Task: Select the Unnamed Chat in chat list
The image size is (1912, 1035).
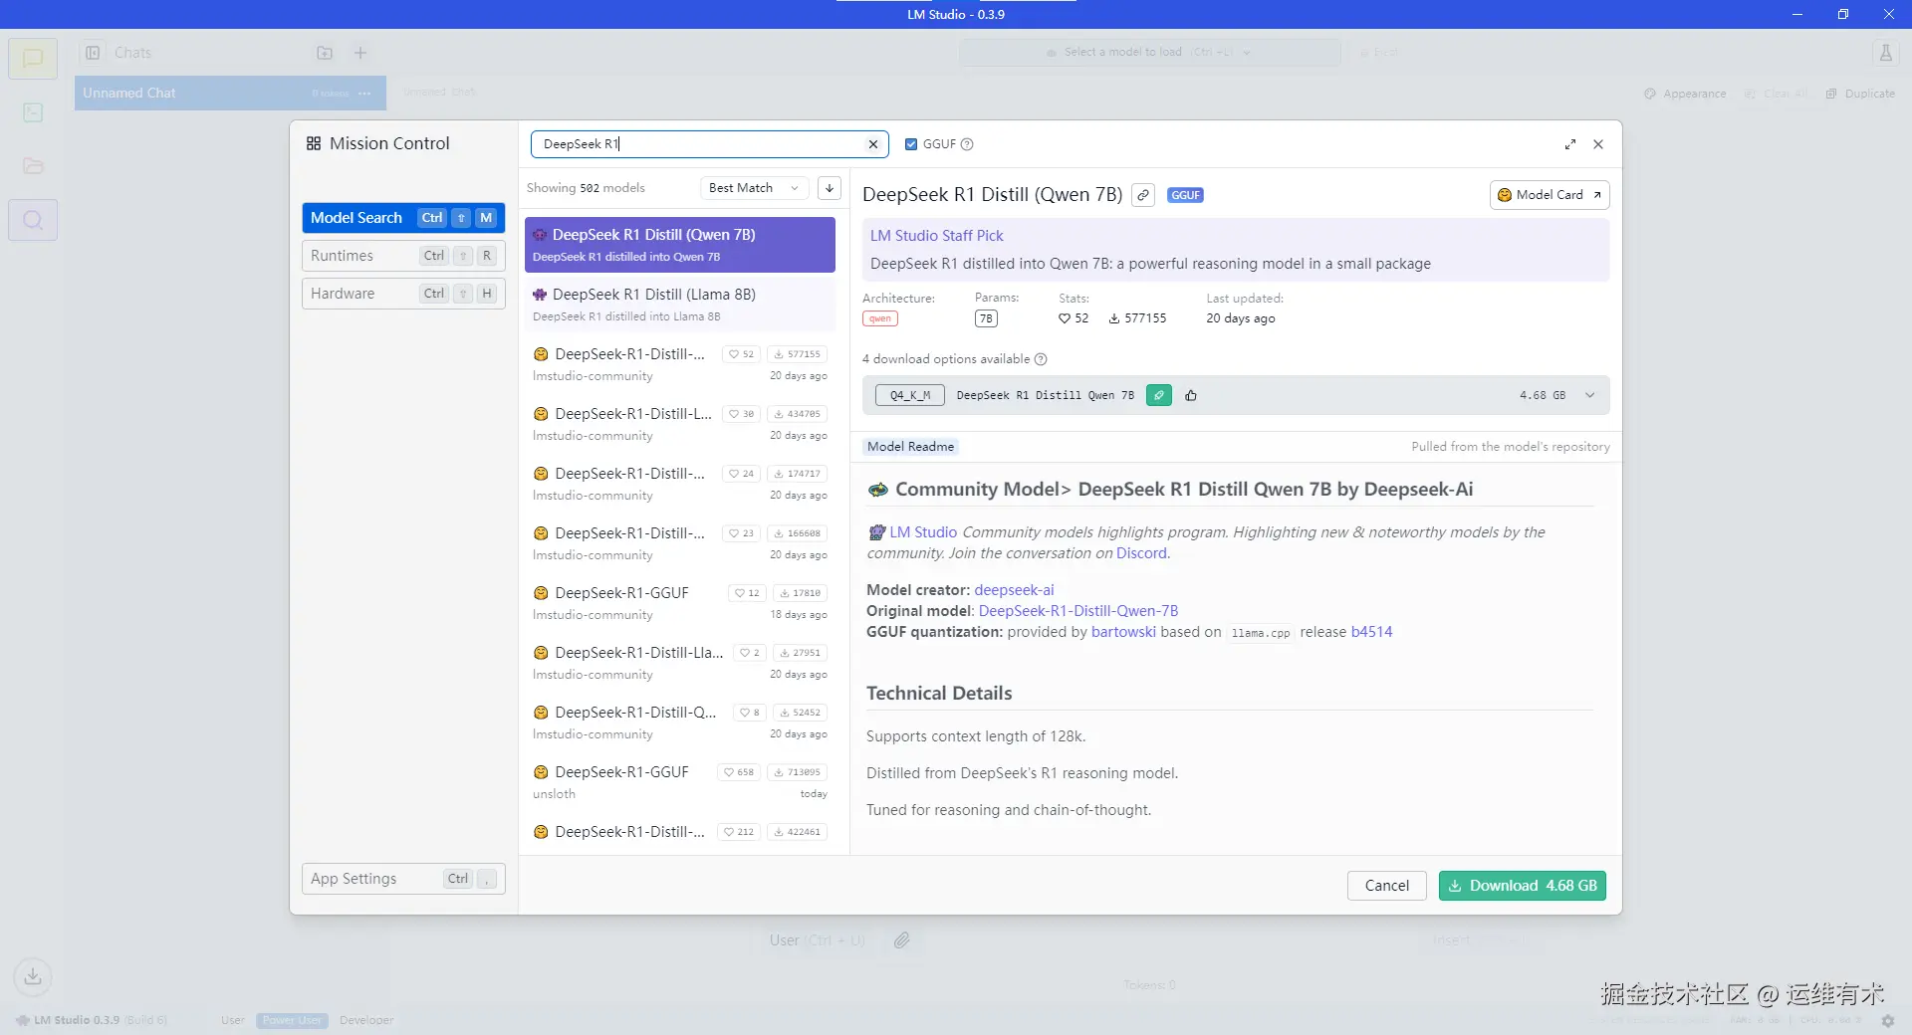Action: coord(230,94)
